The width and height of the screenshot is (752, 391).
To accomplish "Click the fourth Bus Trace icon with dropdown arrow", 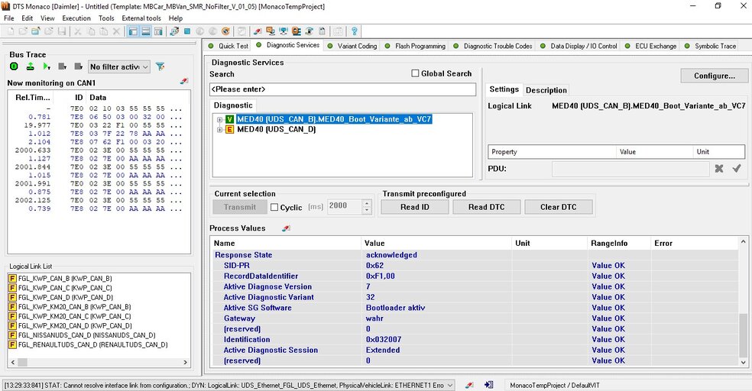I will point(63,66).
